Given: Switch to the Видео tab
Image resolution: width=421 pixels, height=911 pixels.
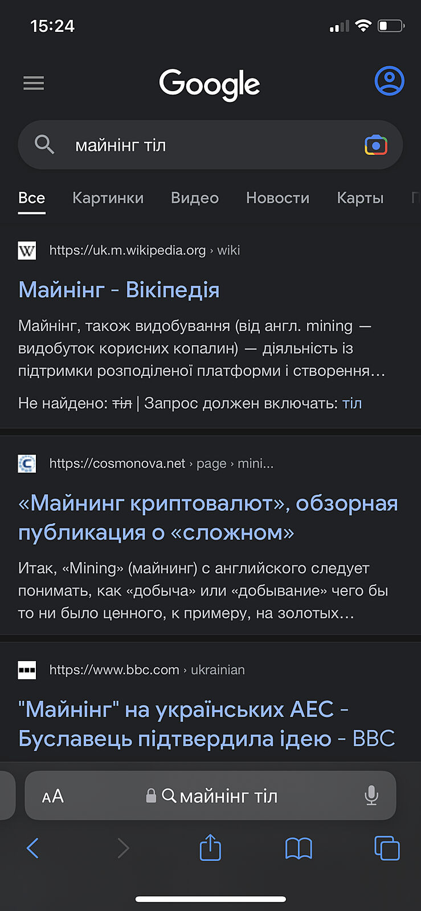Looking at the screenshot, I should [x=195, y=198].
